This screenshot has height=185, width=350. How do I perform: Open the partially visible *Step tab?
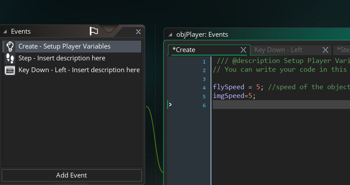click(x=342, y=50)
